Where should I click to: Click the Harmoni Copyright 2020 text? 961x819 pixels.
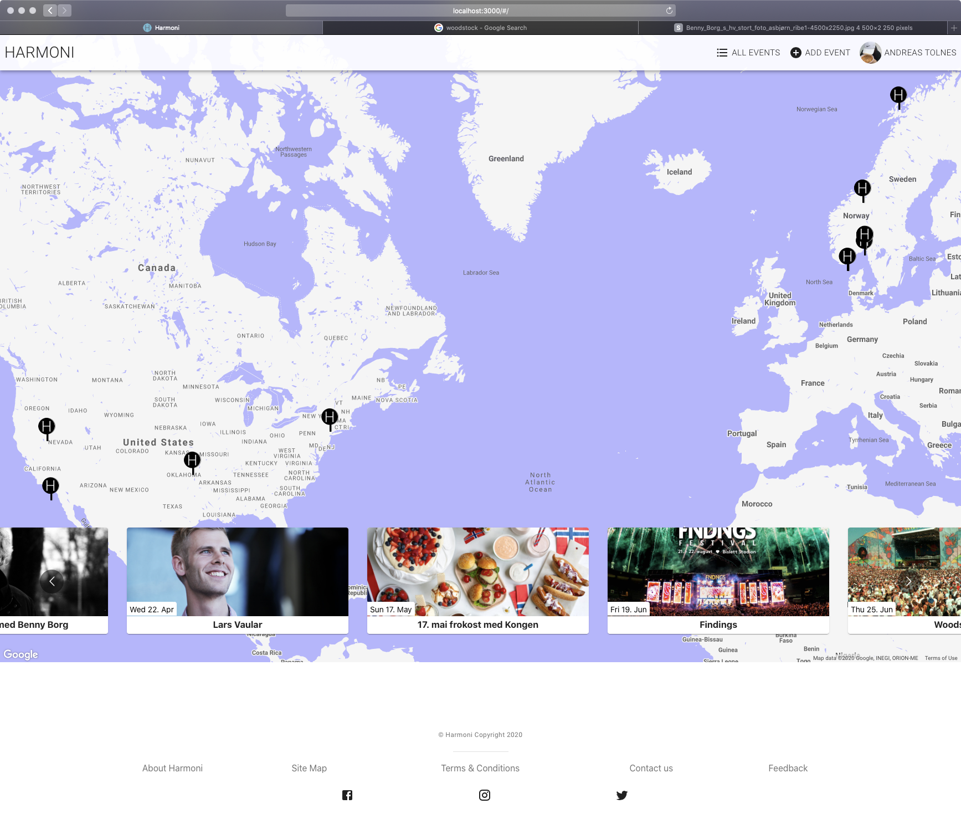(480, 735)
